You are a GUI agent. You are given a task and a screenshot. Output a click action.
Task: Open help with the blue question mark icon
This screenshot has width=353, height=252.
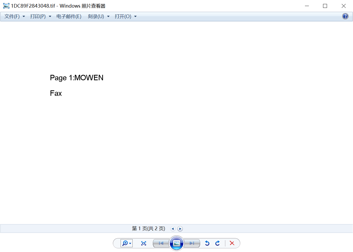tap(345, 16)
